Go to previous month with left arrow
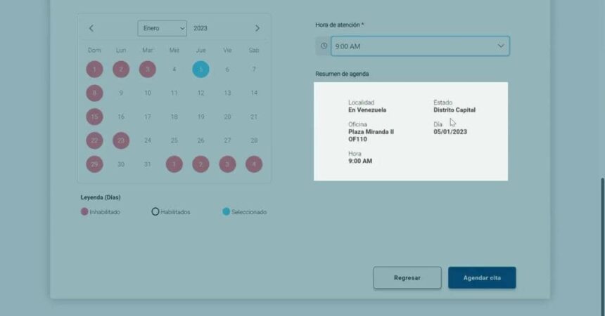Viewport: 605px width, 316px height. tap(91, 28)
